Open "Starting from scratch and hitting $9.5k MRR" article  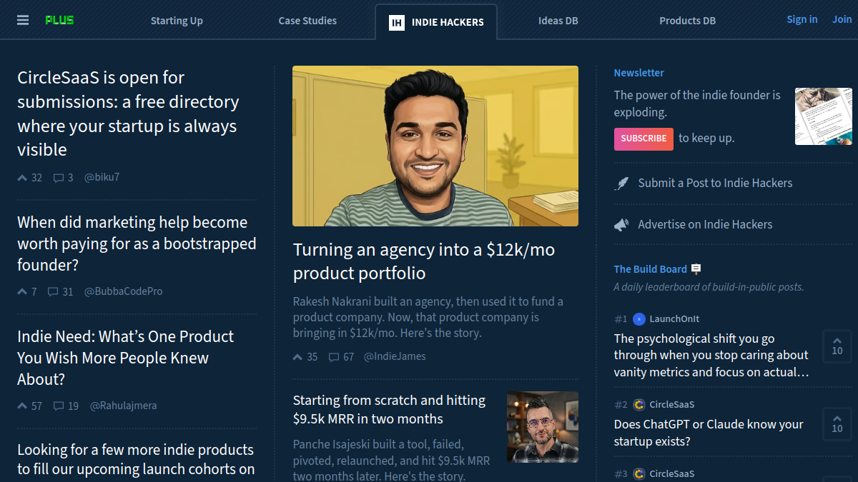pyautogui.click(x=389, y=410)
